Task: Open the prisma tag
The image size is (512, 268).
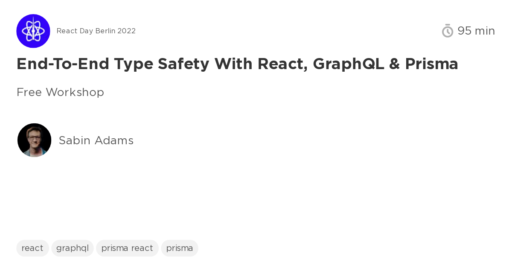Action: click(x=180, y=248)
